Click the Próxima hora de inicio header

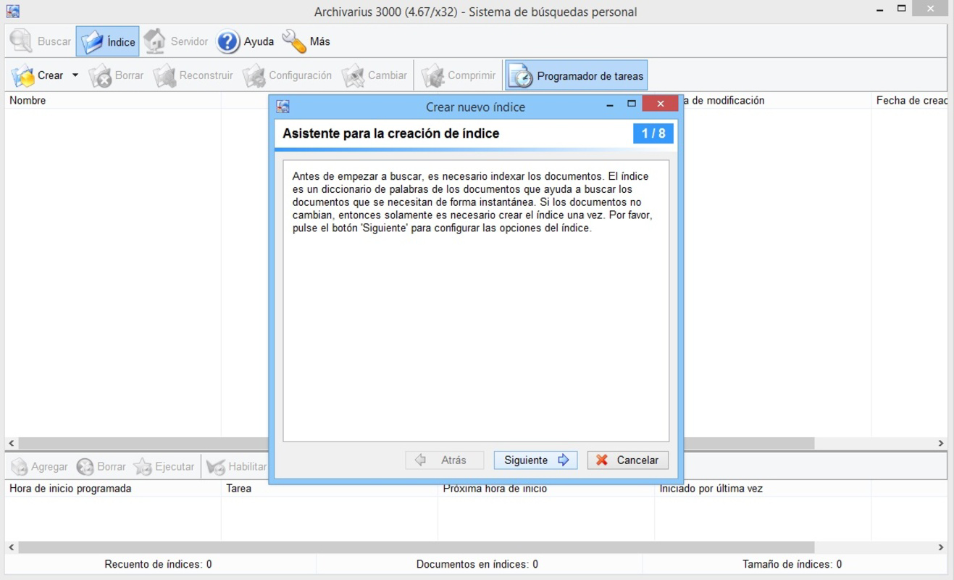(546, 489)
